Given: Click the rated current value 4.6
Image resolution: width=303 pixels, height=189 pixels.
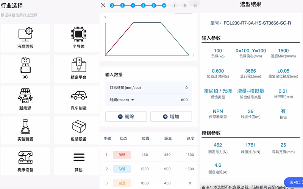Looking at the screenshot, I should point(218,165).
